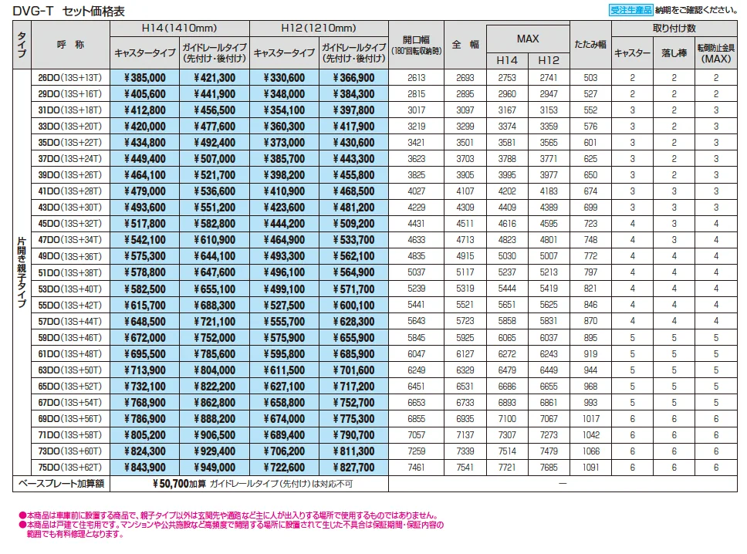Click price ¥412,800
The image size is (747, 554).
[x=145, y=110]
